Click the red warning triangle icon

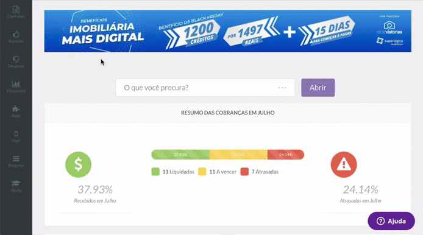[x=344, y=164]
